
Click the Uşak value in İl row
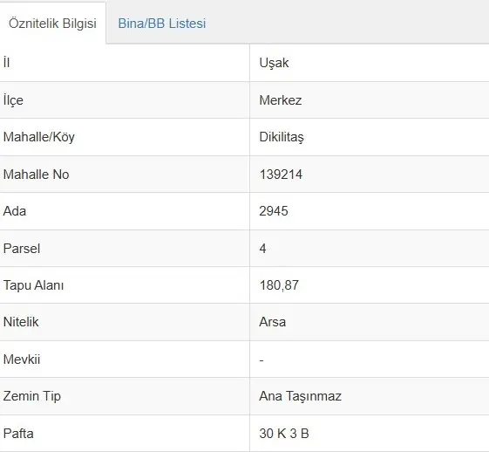pyautogui.click(x=274, y=63)
